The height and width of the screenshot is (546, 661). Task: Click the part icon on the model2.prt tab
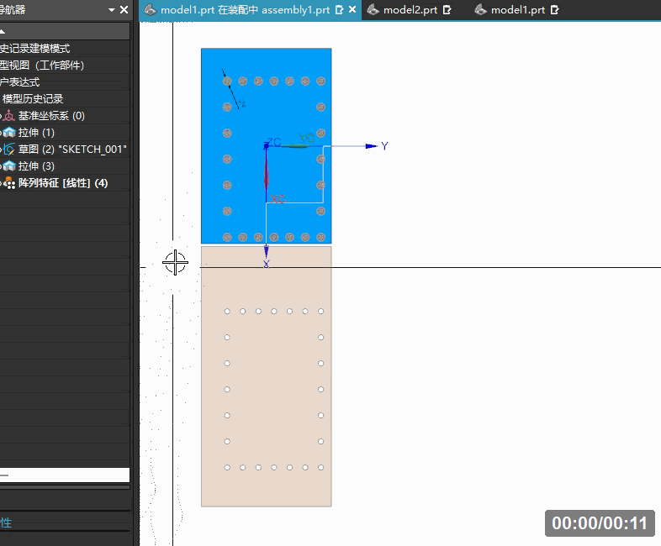373,10
